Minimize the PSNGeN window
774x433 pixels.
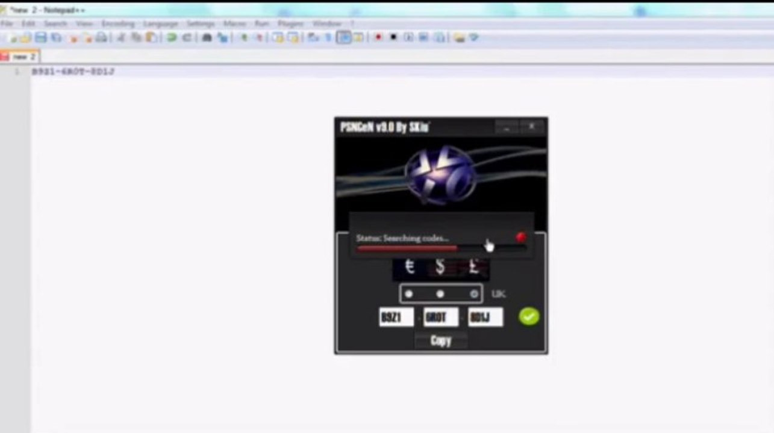pos(507,126)
